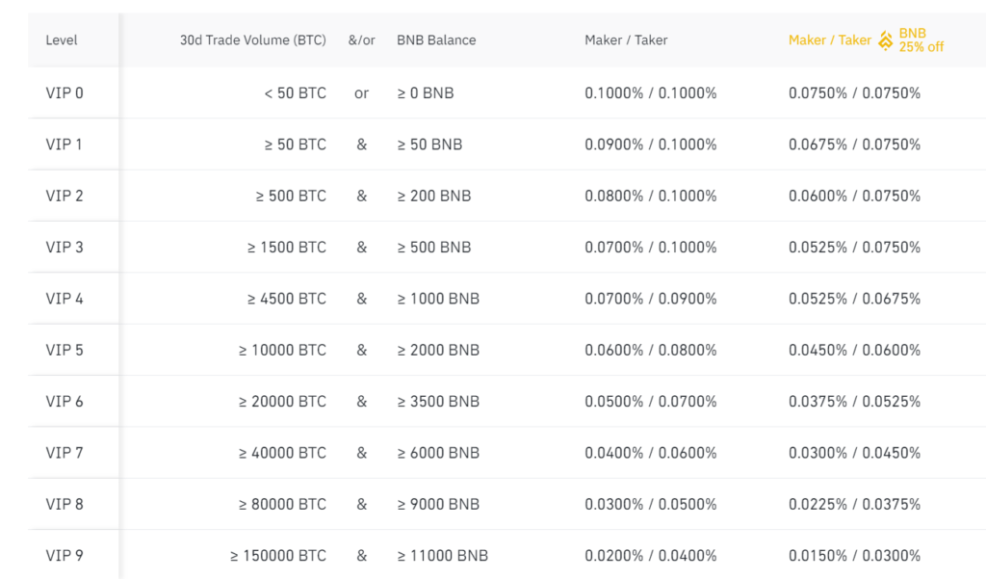Select the VIP 9 row label
The image size is (986, 579).
(65, 556)
